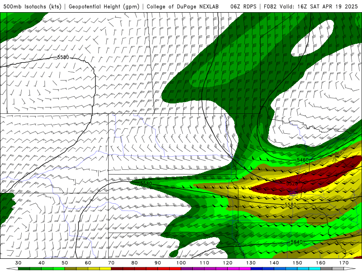Click the 150 value on the color scale
Image resolution: width=362 pixels, height=271 pixels.
pyautogui.click(x=297, y=263)
